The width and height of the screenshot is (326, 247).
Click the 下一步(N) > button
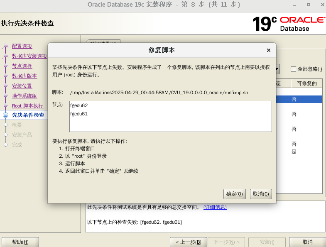point(226,242)
